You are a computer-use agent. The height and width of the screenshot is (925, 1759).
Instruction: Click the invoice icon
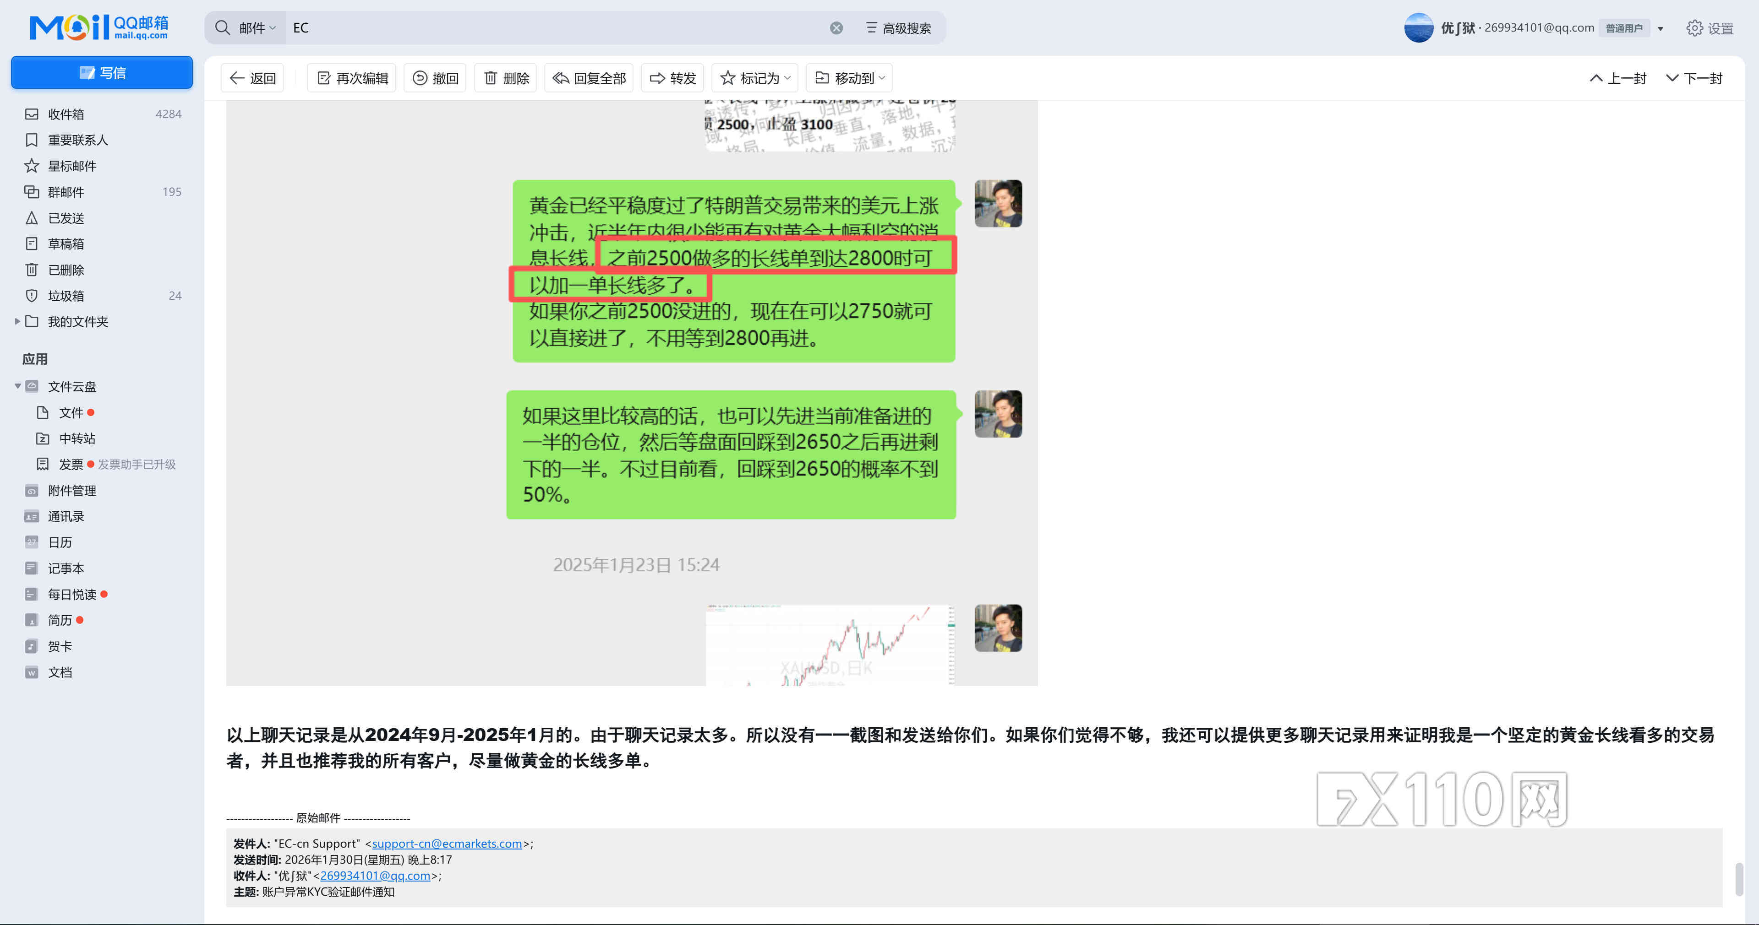click(x=42, y=464)
